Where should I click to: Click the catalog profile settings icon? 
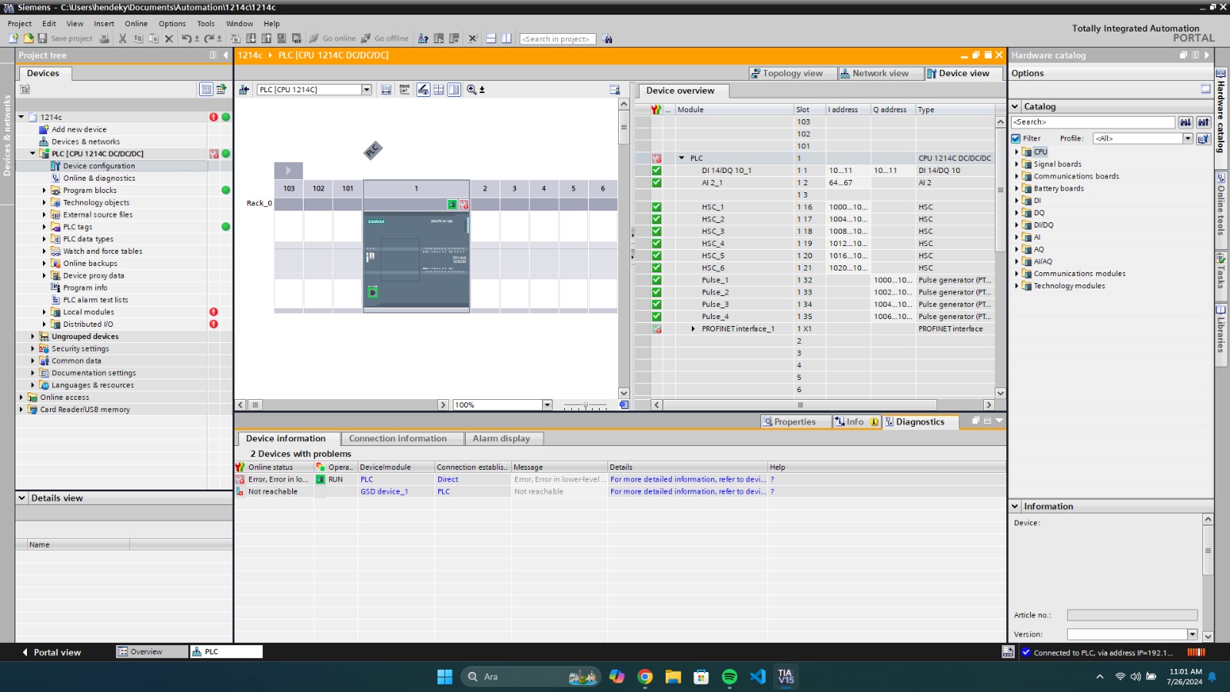tap(1203, 138)
